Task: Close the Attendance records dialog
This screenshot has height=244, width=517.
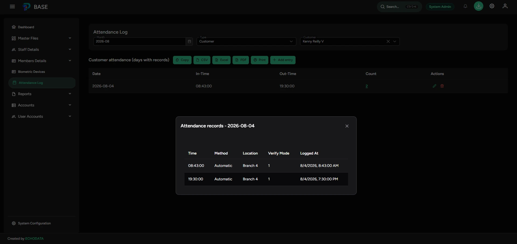Action: point(347,126)
